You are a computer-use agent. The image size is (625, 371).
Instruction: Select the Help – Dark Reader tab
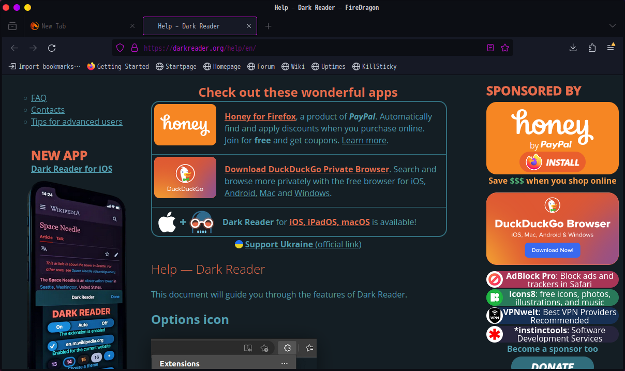click(x=200, y=26)
